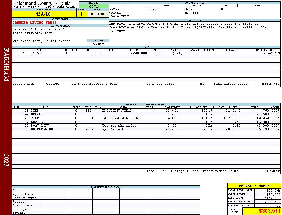This screenshot has height=215, width=282.
Task: Click the red taxable value $303,511
Action: pyautogui.click(x=270, y=211)
